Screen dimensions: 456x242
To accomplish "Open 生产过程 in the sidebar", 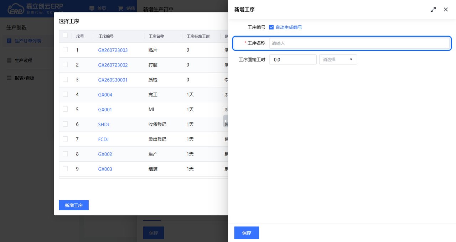I will click(24, 60).
